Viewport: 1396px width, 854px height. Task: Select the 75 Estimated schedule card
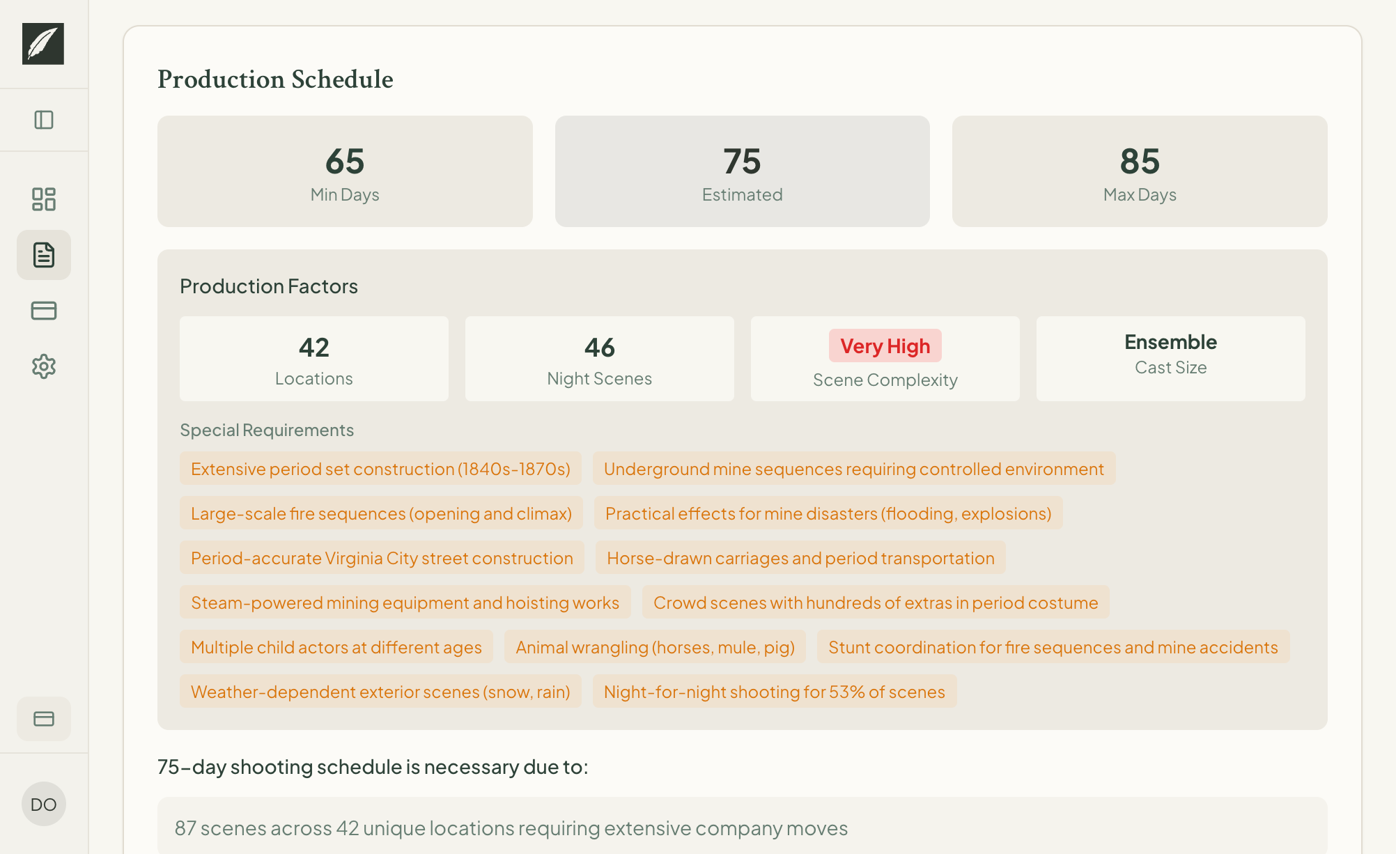pos(742,171)
